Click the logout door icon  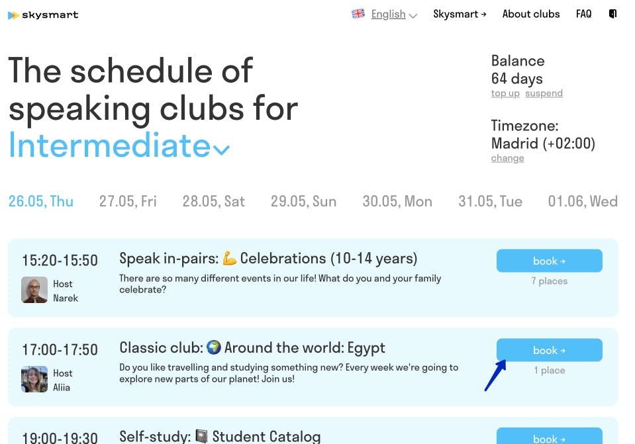point(612,14)
